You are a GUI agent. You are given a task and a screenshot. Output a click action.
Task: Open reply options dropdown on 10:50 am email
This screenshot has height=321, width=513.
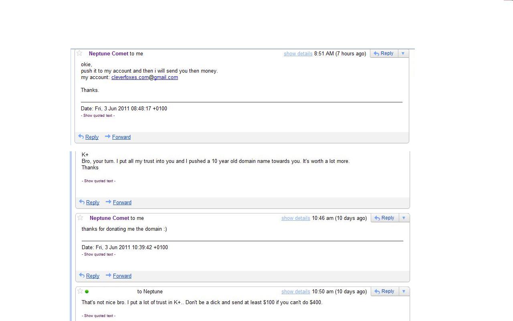pos(404,291)
